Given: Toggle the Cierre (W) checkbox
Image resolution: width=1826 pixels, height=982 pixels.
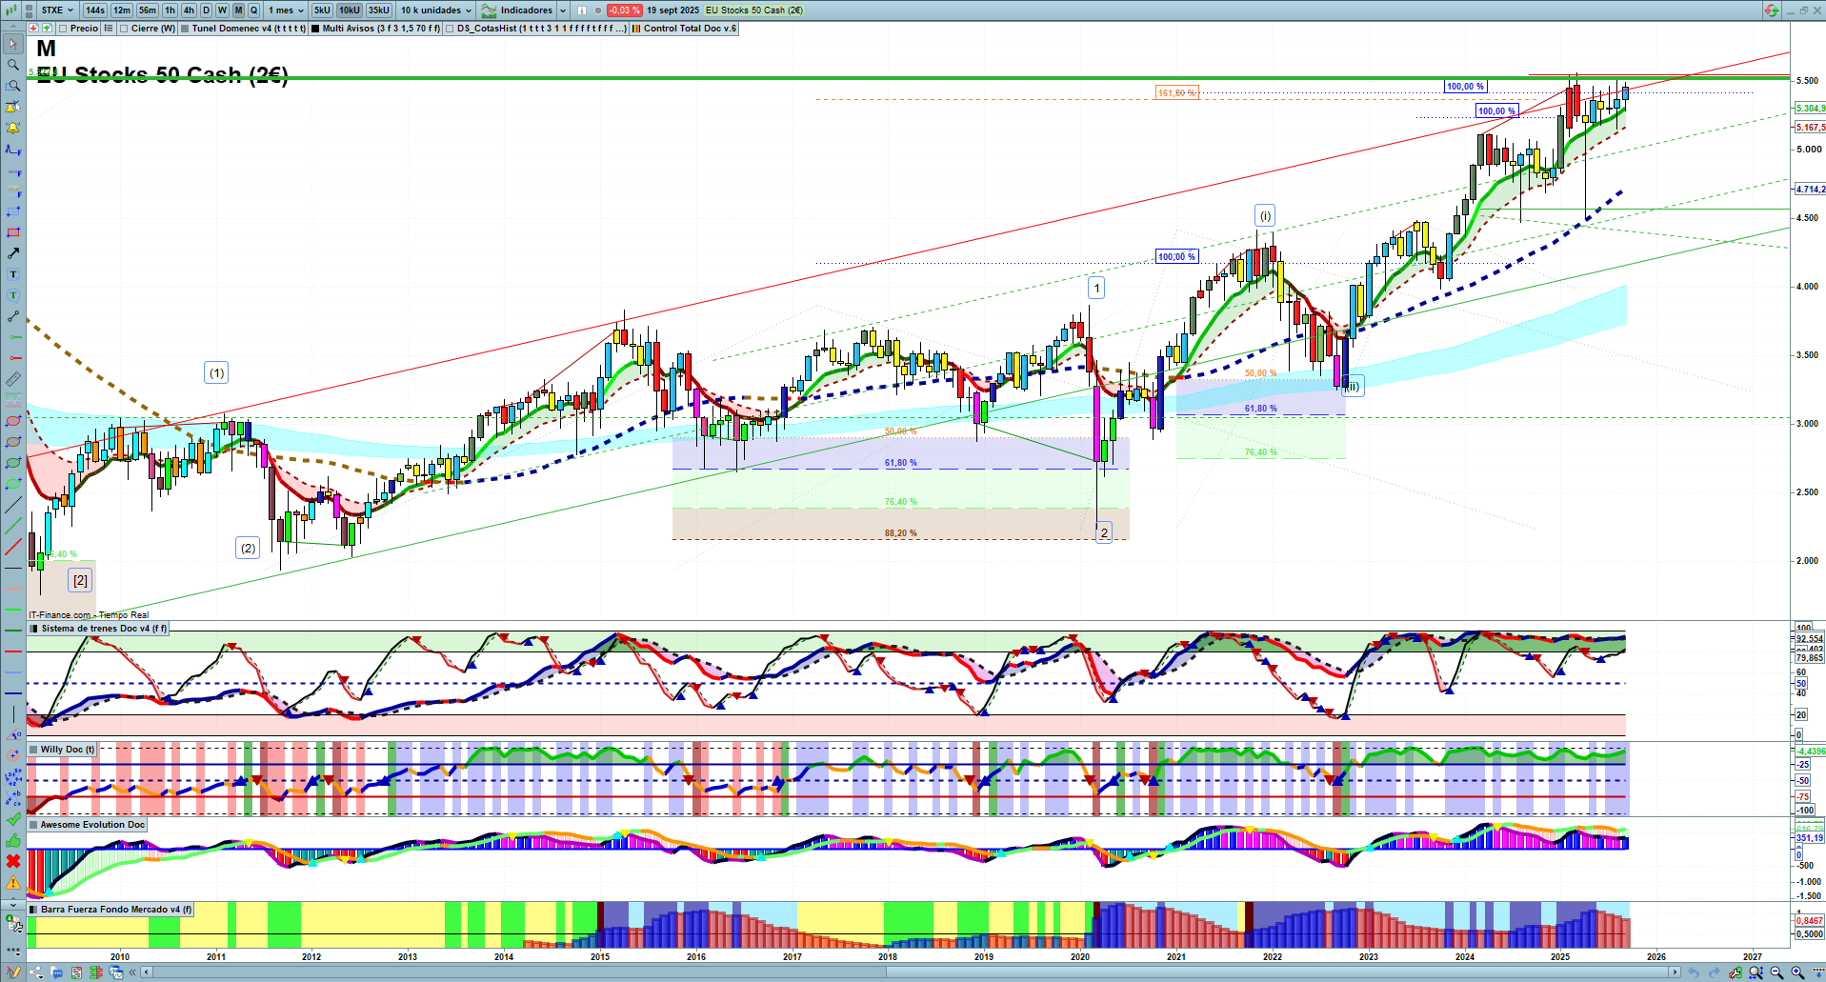Looking at the screenshot, I should click(124, 29).
